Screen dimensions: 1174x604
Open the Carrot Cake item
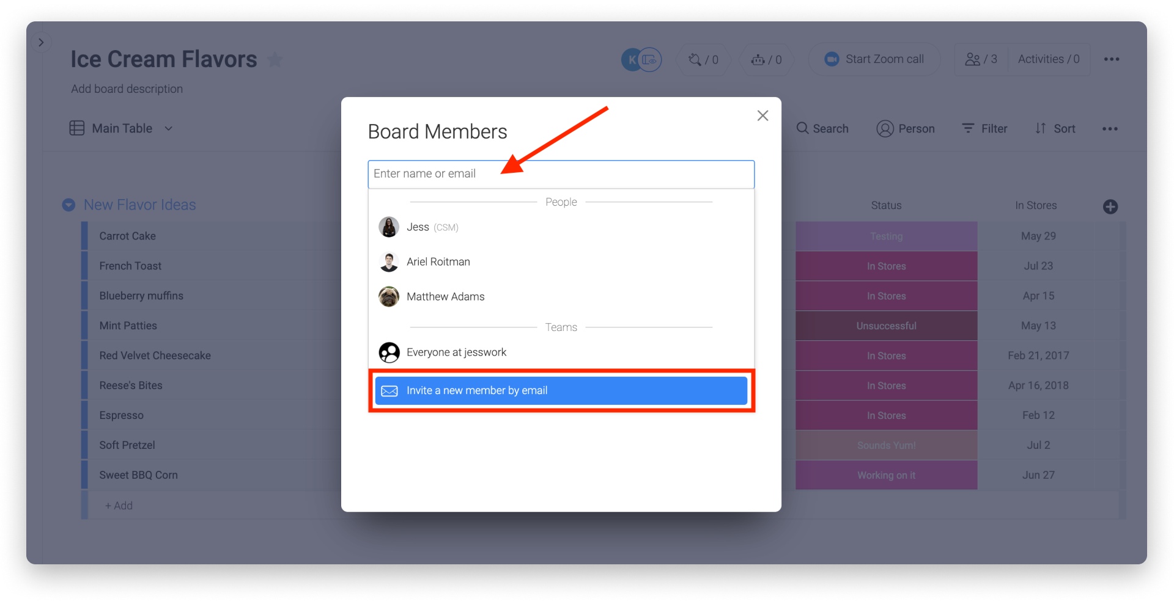[x=127, y=236]
